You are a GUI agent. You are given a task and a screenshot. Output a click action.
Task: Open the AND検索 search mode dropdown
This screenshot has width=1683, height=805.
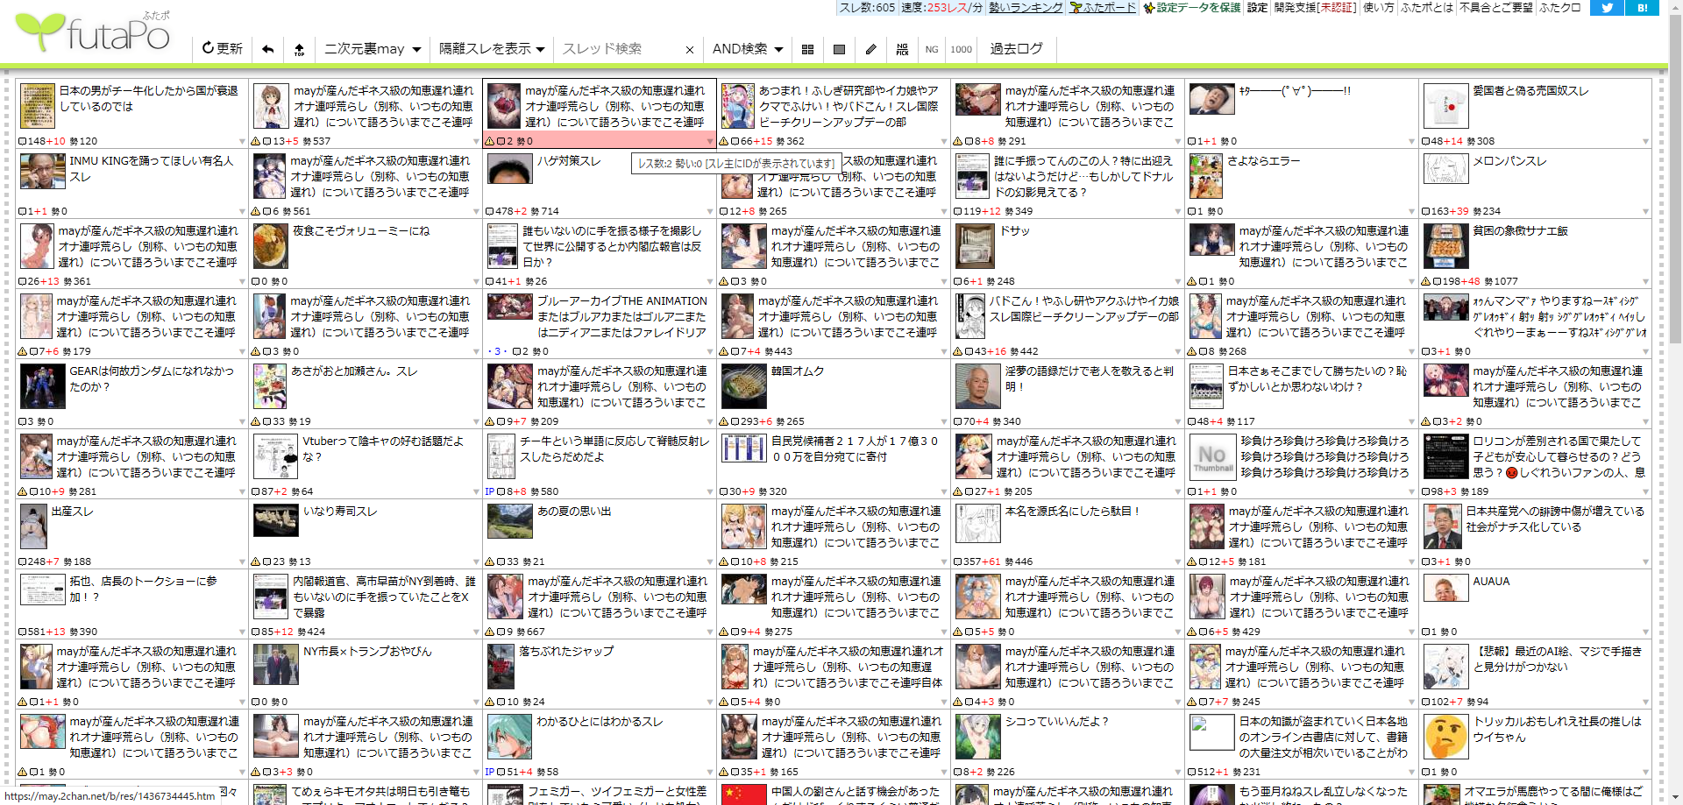(x=748, y=49)
